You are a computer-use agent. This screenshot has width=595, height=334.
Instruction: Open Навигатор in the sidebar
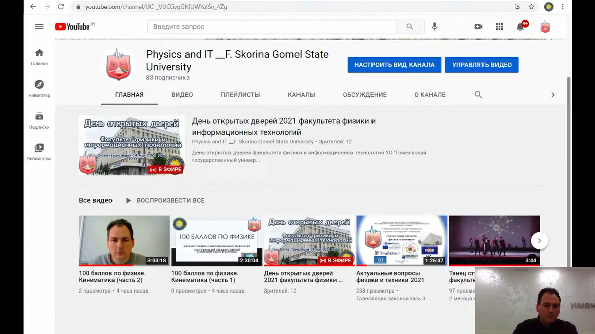coord(39,89)
